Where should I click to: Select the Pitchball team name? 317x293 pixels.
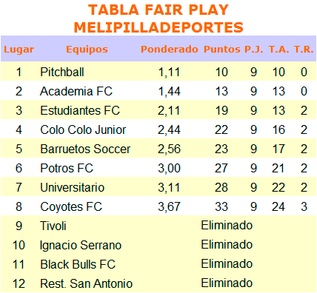[x=62, y=72]
